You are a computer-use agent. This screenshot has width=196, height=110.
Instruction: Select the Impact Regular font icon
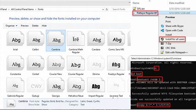pos(96,85)
